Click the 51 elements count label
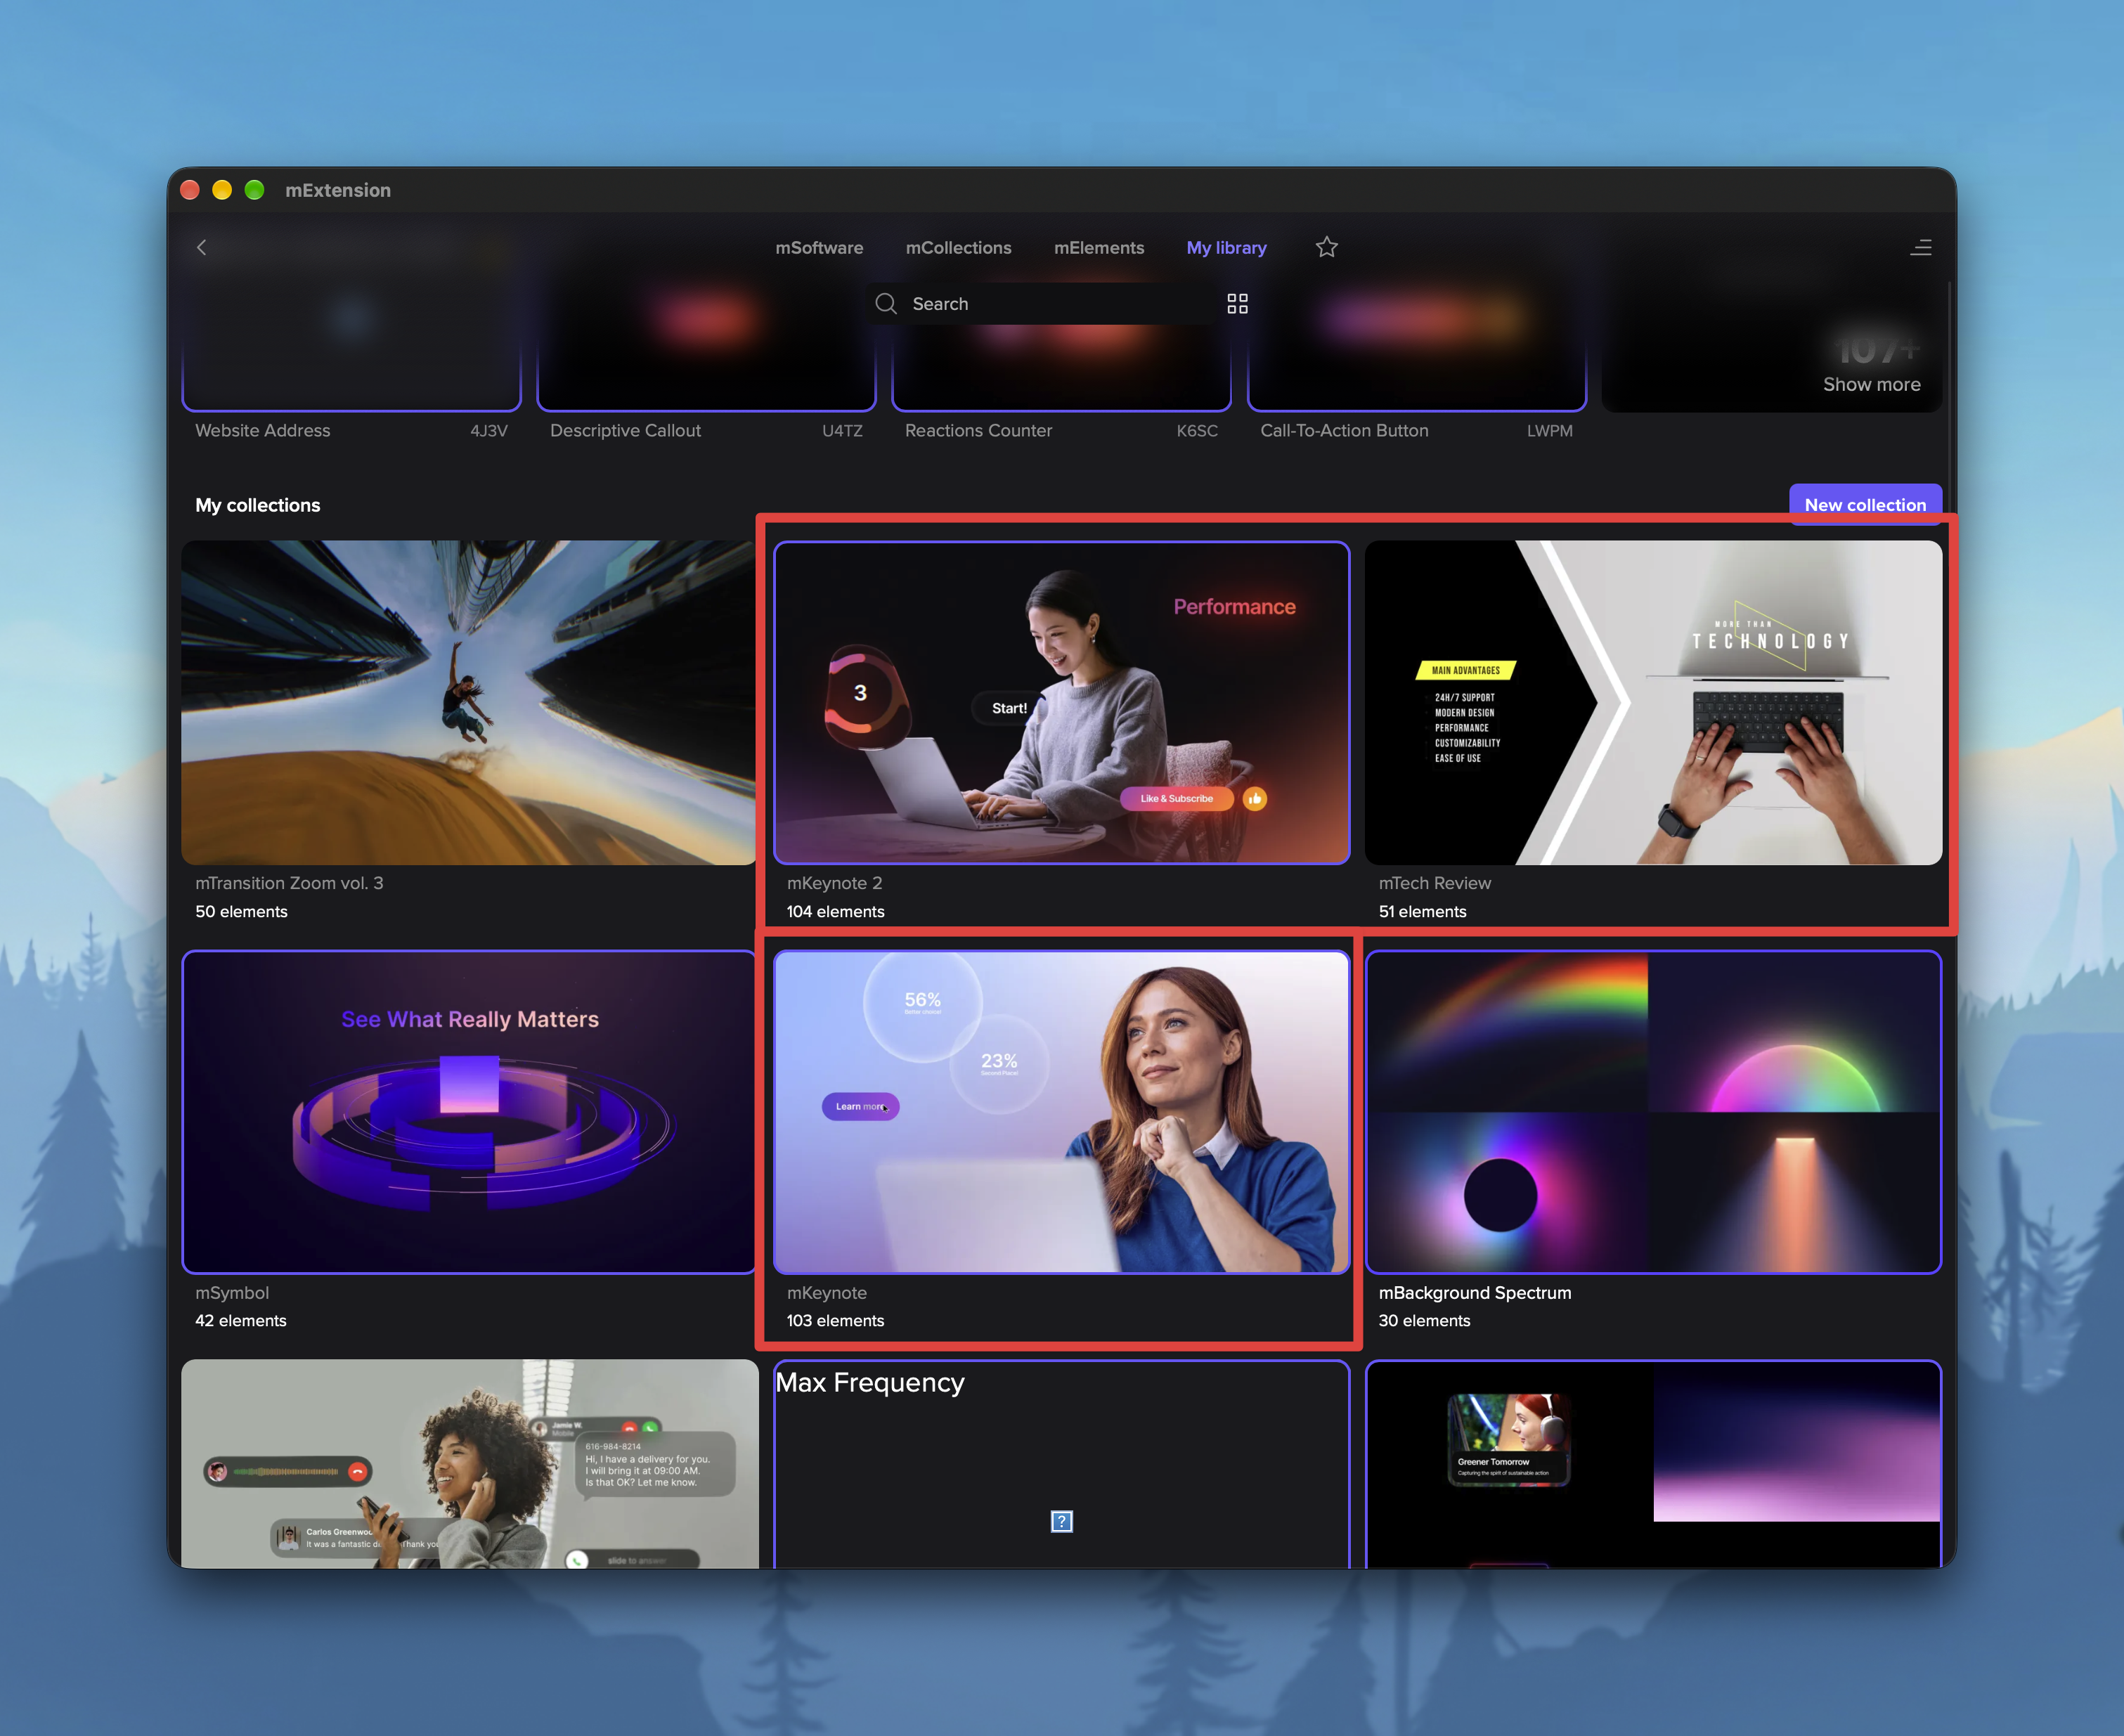 [1422, 912]
